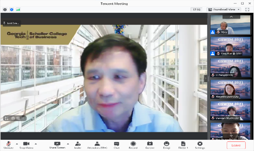
Task: Collapse thumbnail panel with side arrow
Action: click(x=206, y=79)
